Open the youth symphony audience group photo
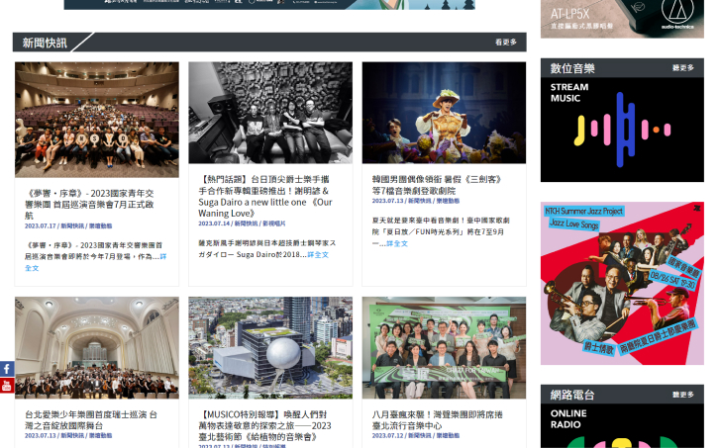Image resolution: width=720 pixels, height=448 pixels. 96,119
